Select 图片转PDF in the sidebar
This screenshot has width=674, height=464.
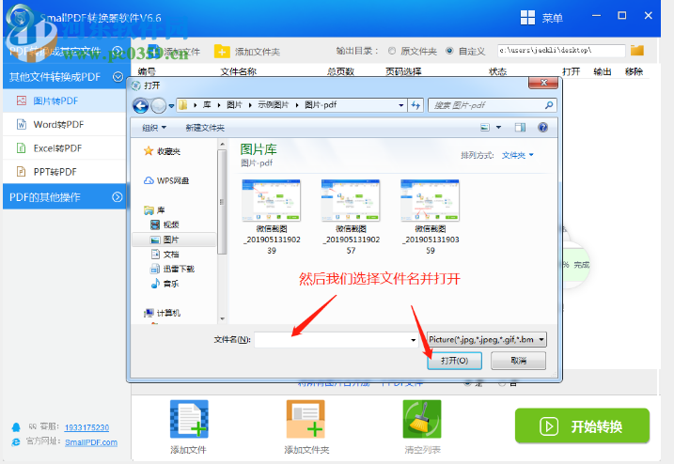[65, 101]
